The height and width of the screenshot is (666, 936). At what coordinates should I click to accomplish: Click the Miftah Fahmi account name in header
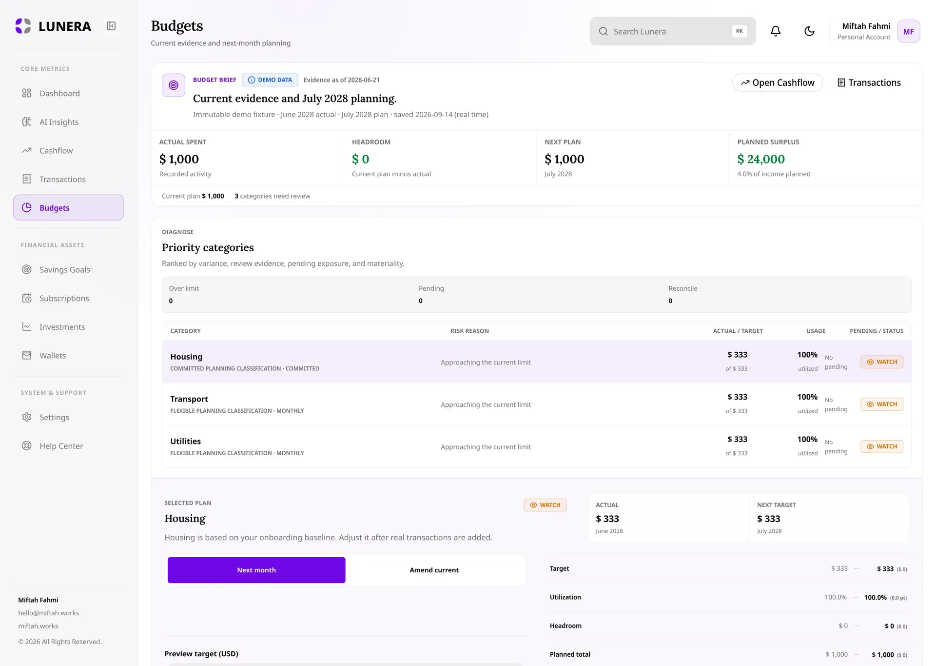pos(866,26)
